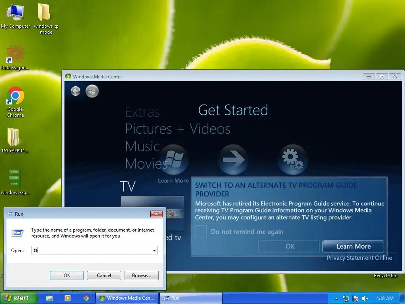Viewport: 405px width, 304px height.
Task: Open the security alert flag tray icon
Action: click(x=356, y=298)
